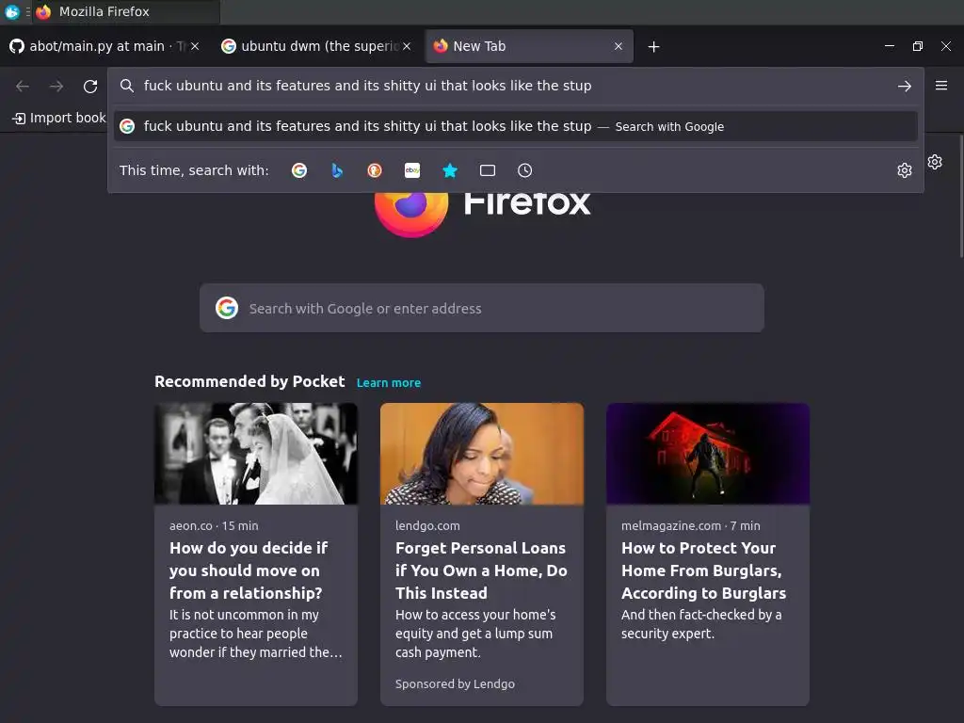Reload the current page
The width and height of the screenshot is (964, 723).
click(x=90, y=86)
